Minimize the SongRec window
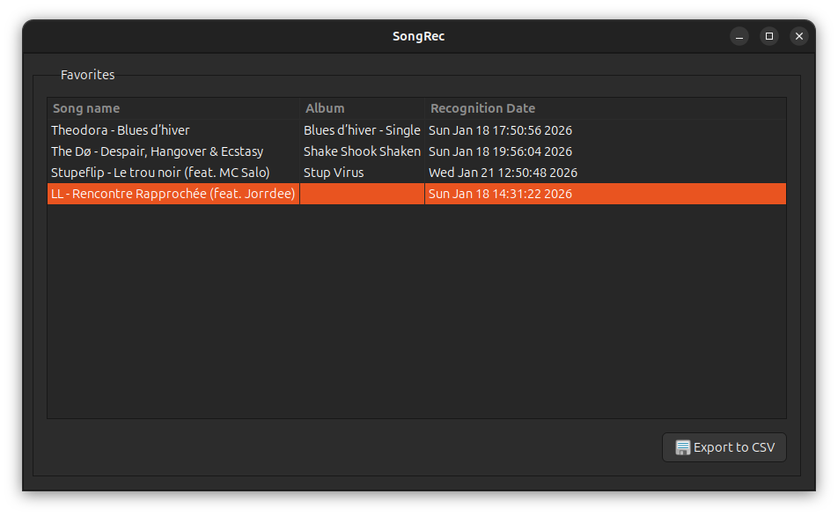The image size is (838, 516). (739, 36)
